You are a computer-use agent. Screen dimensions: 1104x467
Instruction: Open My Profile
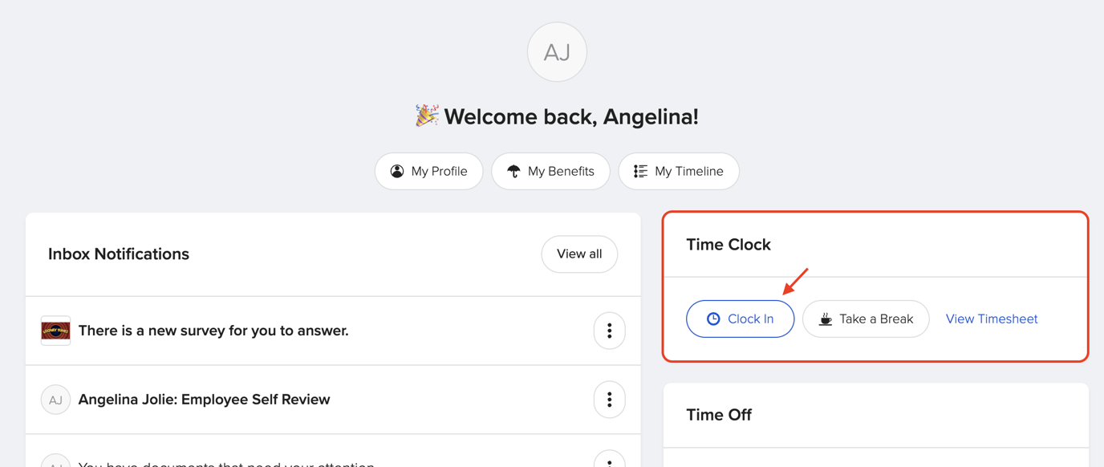[428, 171]
